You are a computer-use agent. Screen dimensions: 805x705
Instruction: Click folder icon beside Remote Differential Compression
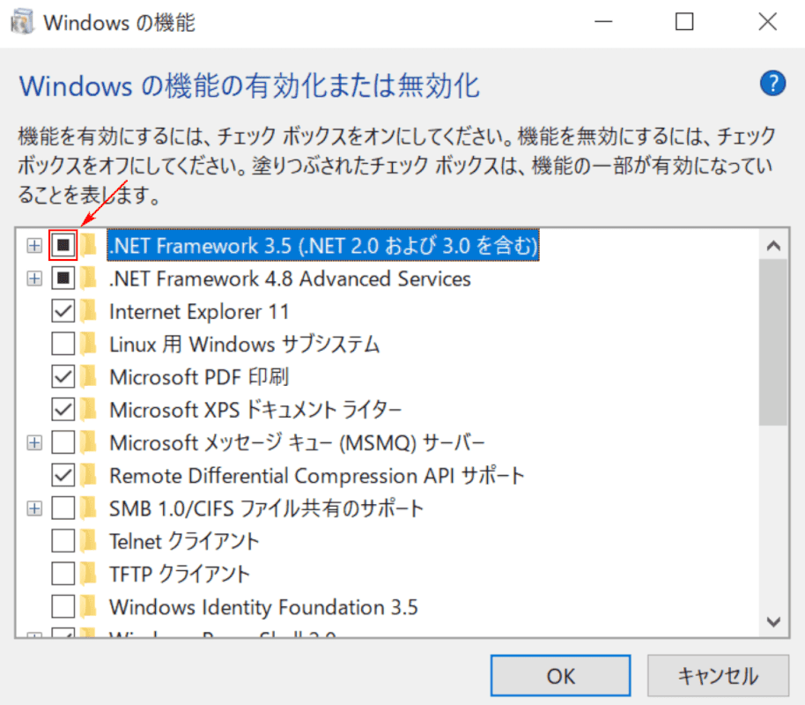[89, 475]
